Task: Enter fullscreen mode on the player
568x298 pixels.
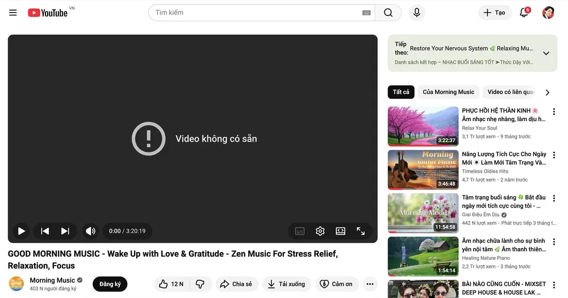Action: click(361, 231)
